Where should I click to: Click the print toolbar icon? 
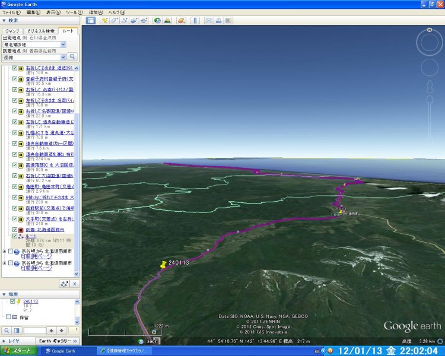tap(219, 20)
